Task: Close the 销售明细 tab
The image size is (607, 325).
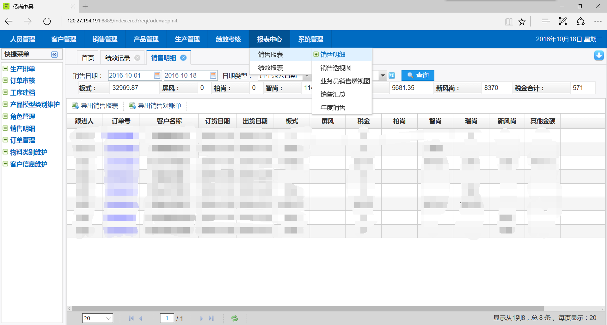Action: [x=183, y=58]
